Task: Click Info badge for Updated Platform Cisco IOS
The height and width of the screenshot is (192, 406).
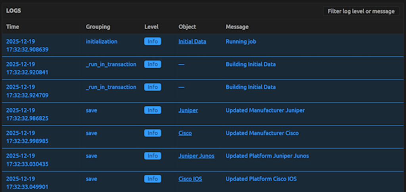Action: pyautogui.click(x=153, y=179)
